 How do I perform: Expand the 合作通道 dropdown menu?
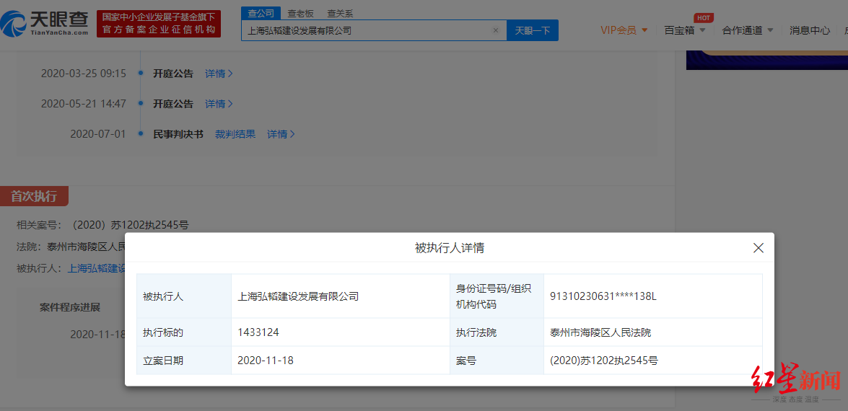tap(748, 30)
